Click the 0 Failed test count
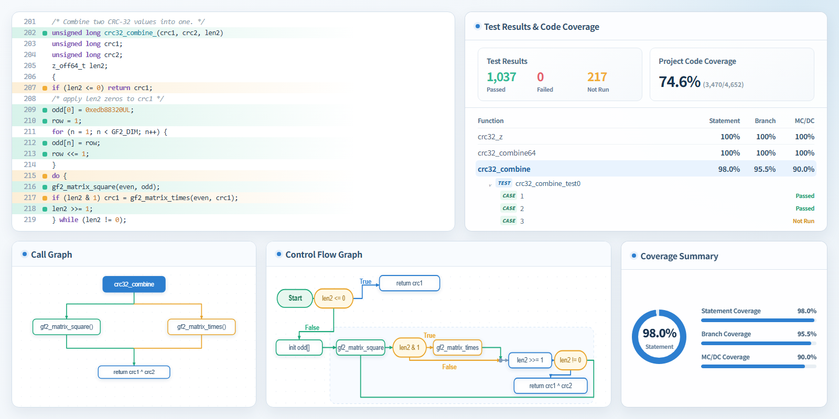839x419 pixels. (540, 78)
